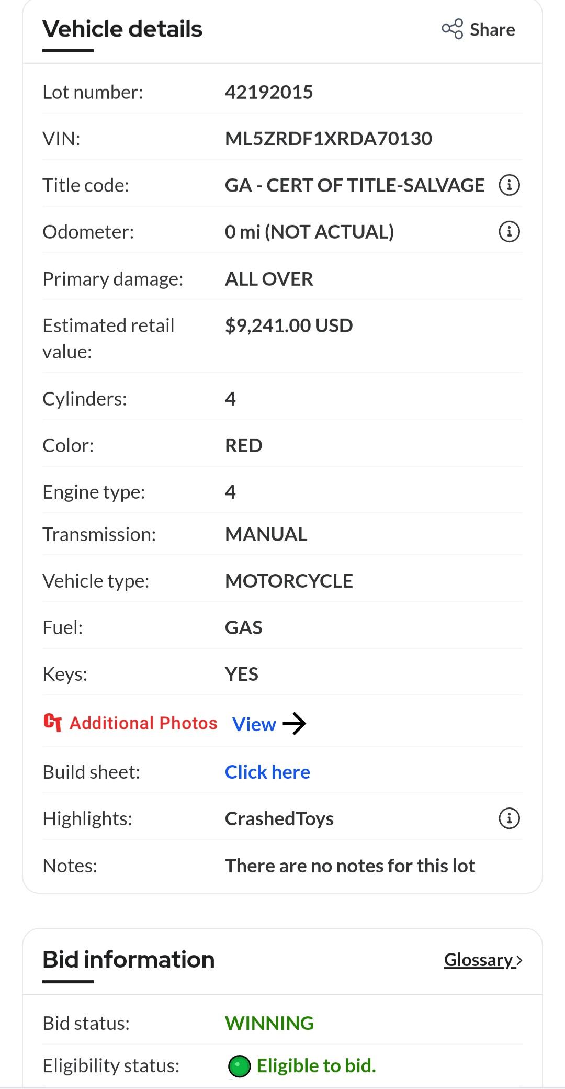565x1089 pixels.
Task: Click the CrashedToys CT logo icon
Action: pos(53,723)
